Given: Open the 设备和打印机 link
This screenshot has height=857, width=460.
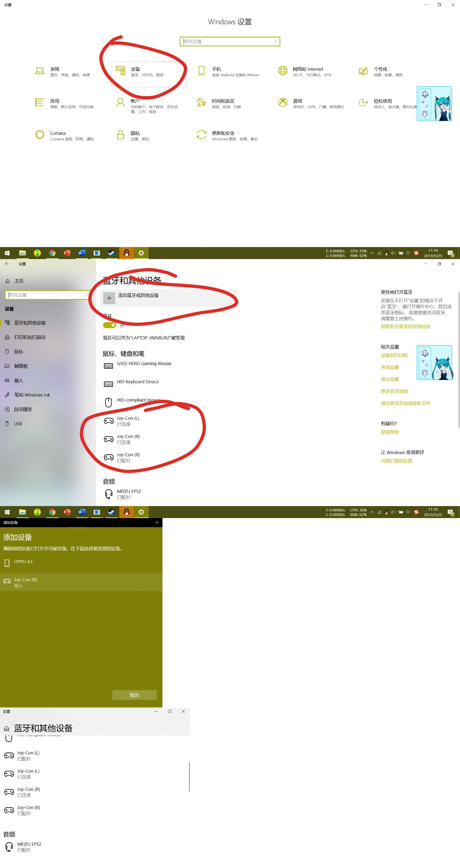Looking at the screenshot, I should pyautogui.click(x=394, y=355).
